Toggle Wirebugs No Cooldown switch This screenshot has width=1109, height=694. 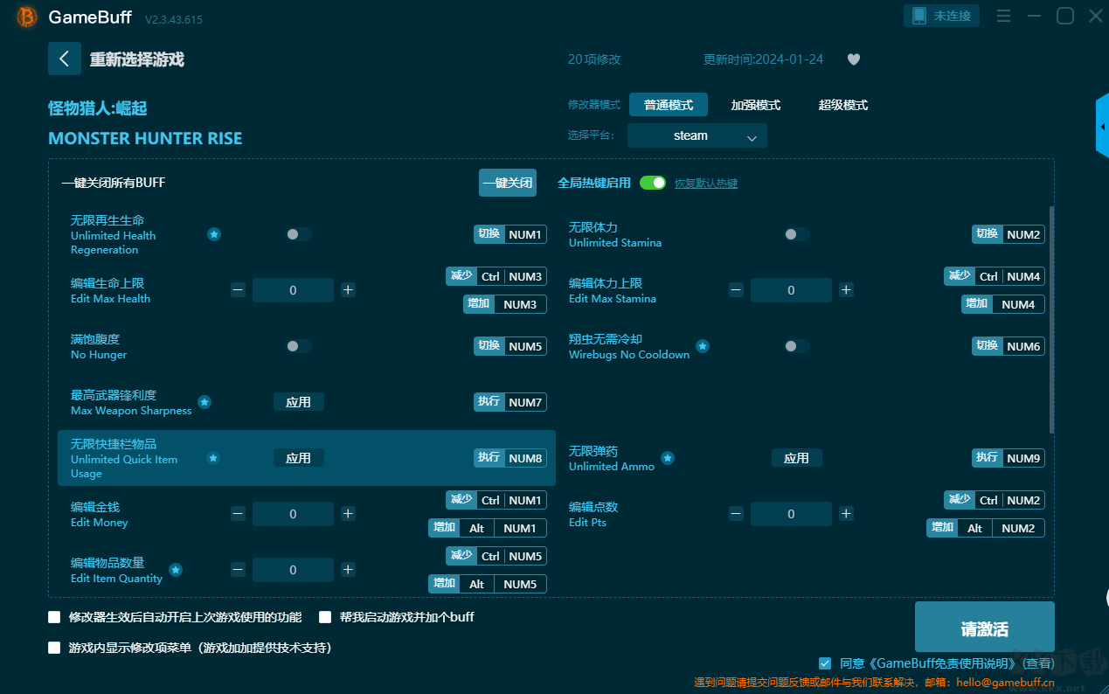pyautogui.click(x=796, y=346)
